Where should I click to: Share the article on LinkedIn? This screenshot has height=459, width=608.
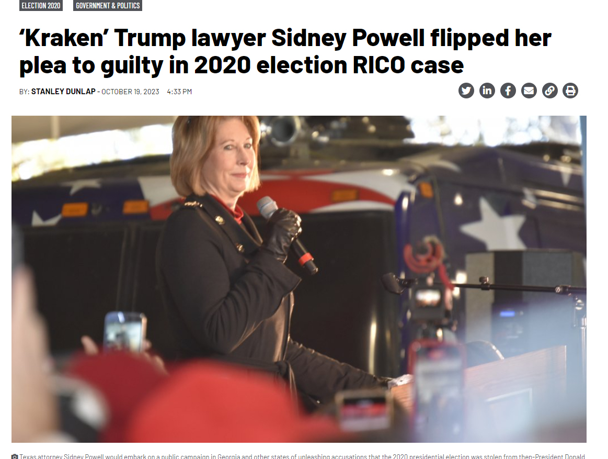[487, 91]
